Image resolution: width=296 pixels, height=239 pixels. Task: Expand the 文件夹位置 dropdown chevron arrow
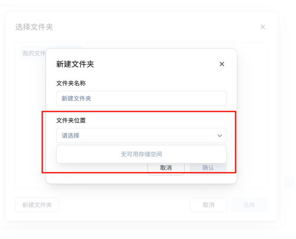click(x=220, y=136)
